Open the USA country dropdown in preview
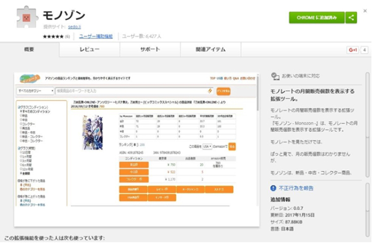This screenshot has height=244, width=372. 207,146
